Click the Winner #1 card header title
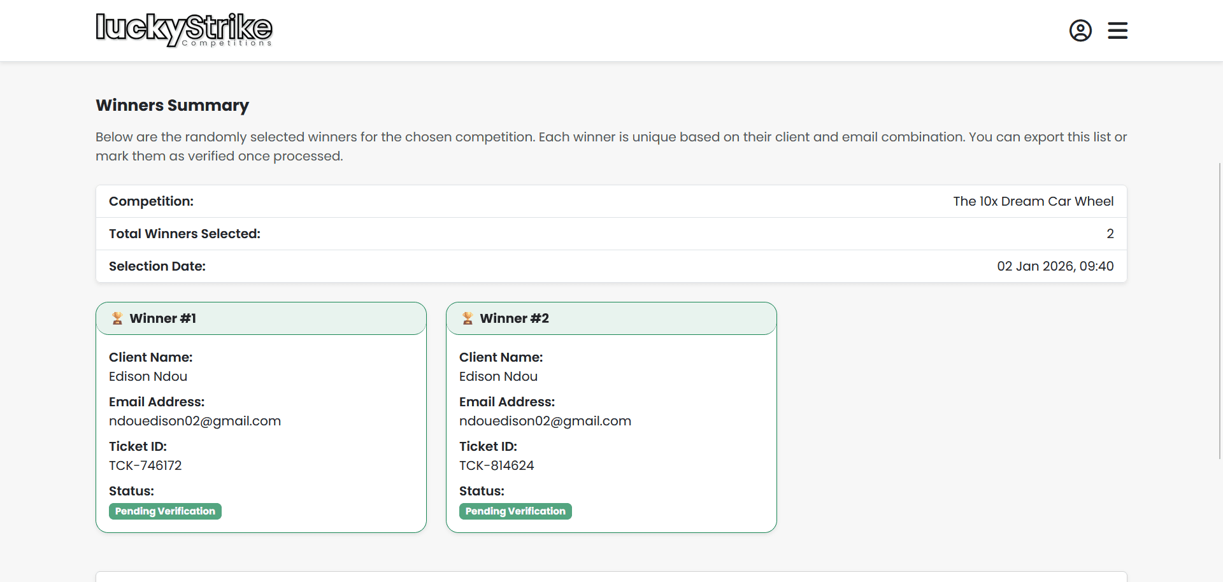This screenshot has width=1223, height=582. [163, 318]
